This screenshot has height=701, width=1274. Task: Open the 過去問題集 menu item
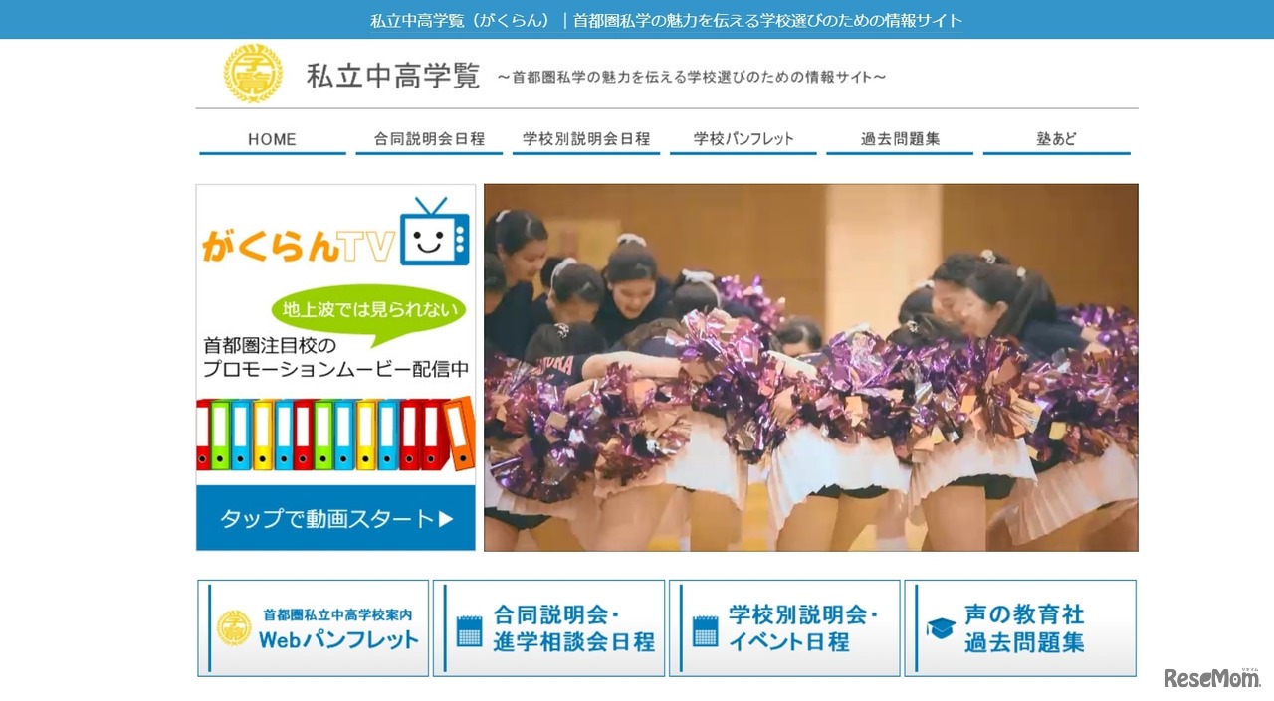tap(900, 140)
